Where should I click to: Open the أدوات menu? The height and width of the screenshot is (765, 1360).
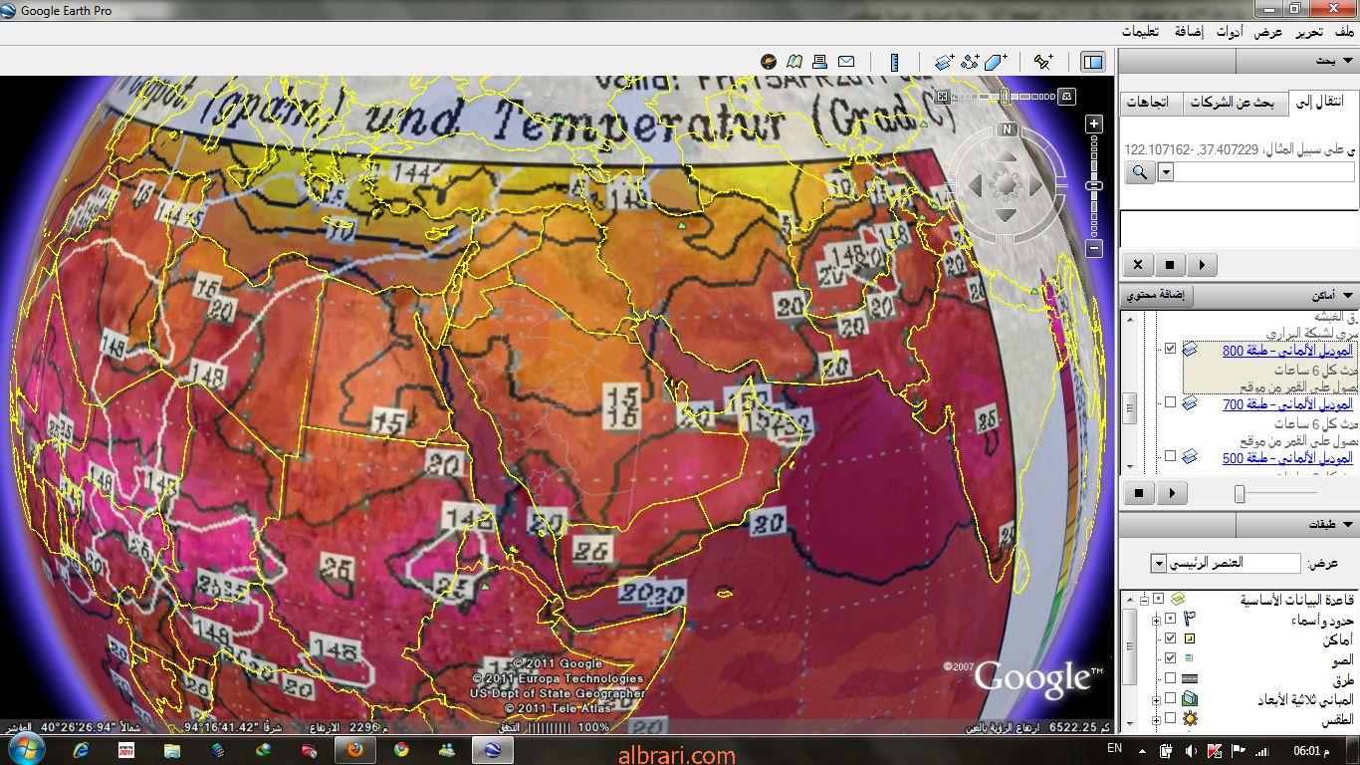1229,32
